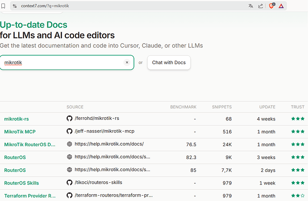Click trust stars in the RouterOS Skills row
The height and width of the screenshot is (201, 308).
pyautogui.click(x=298, y=183)
